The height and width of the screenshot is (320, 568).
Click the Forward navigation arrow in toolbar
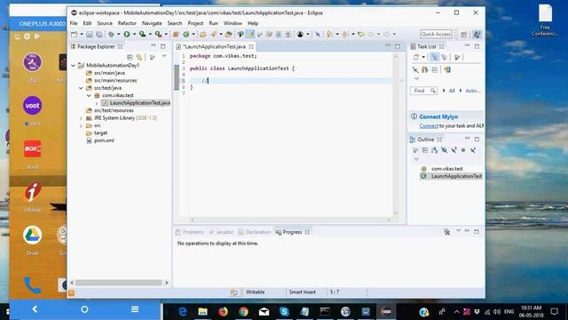(387, 34)
